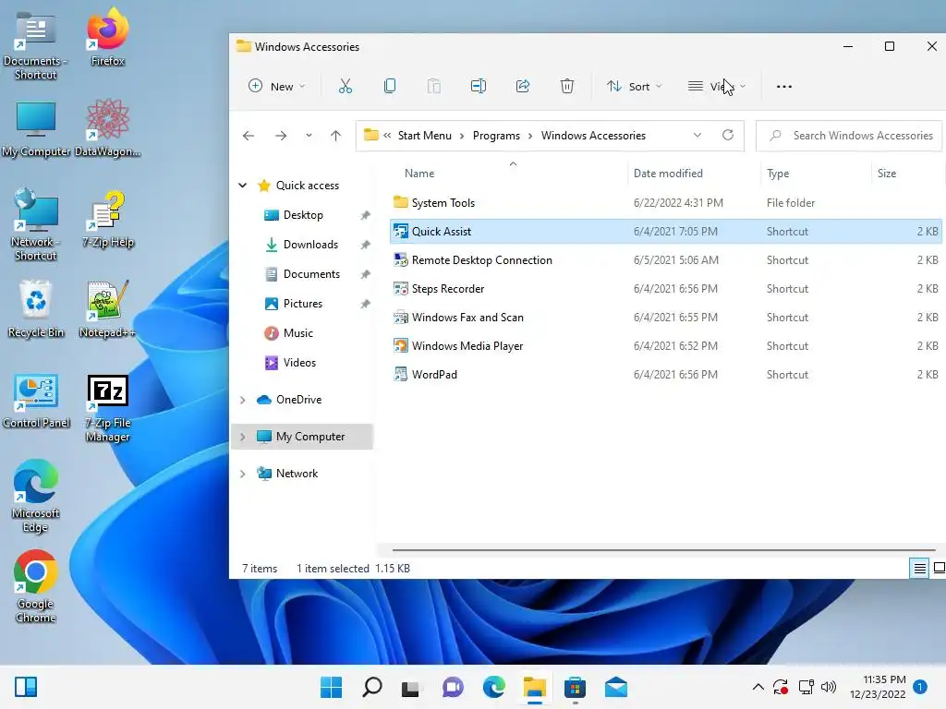Select the System Tools folder
Screen dimensions: 946x709
(x=665, y=203)
